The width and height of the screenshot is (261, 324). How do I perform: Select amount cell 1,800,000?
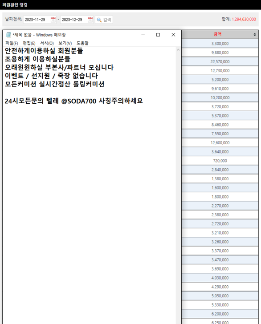[220, 197]
